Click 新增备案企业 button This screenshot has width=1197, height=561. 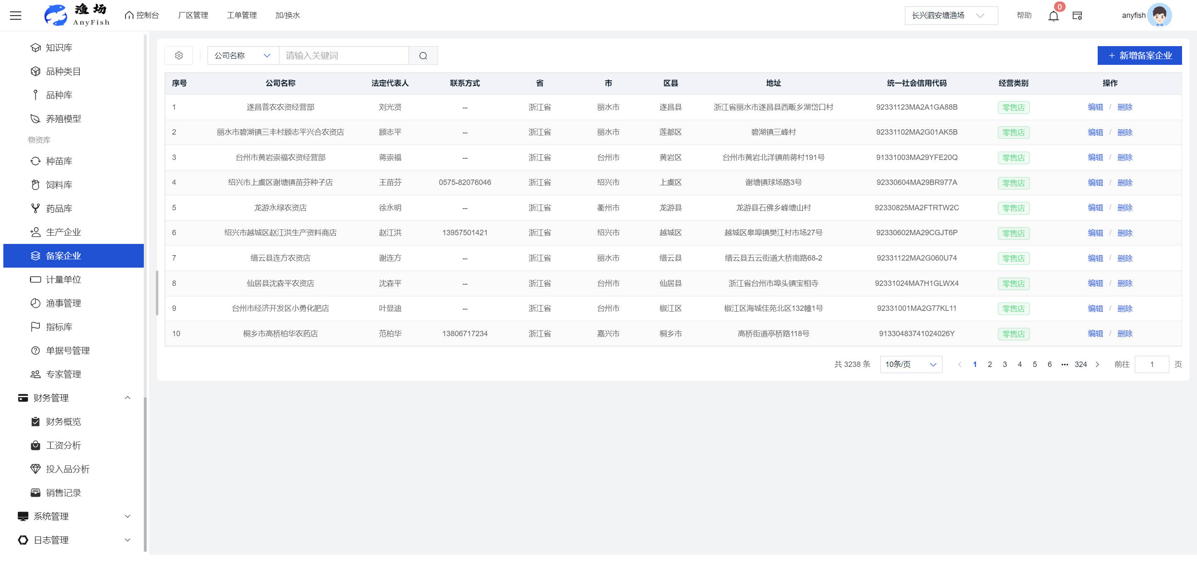pos(1139,55)
